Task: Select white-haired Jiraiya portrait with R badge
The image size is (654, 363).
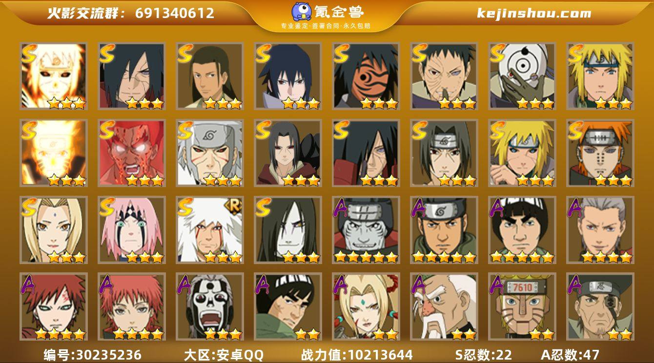Action: click(209, 229)
